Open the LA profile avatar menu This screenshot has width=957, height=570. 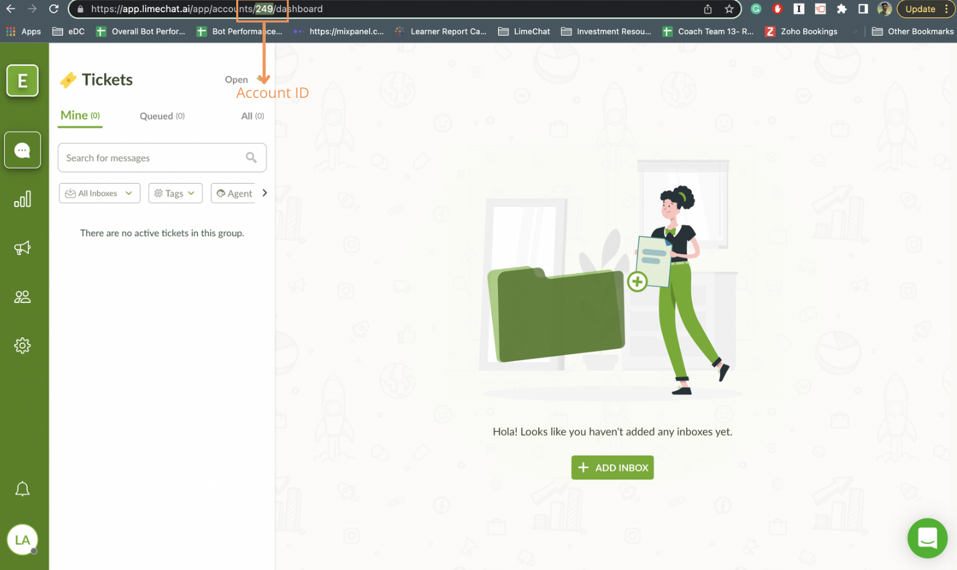pos(22,539)
